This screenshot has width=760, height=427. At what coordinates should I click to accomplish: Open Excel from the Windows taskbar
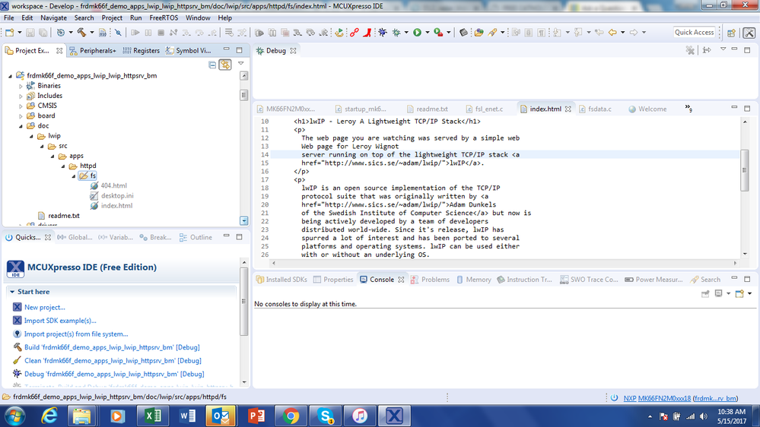coord(152,416)
